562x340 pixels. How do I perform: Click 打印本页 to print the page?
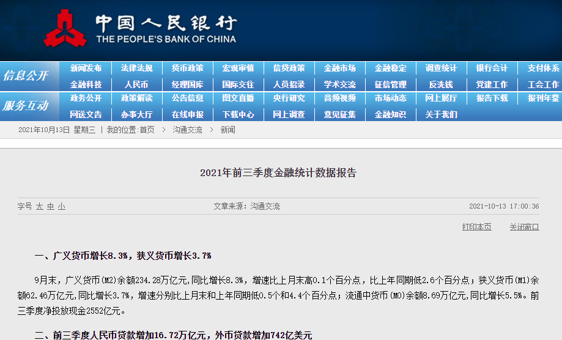tap(477, 227)
